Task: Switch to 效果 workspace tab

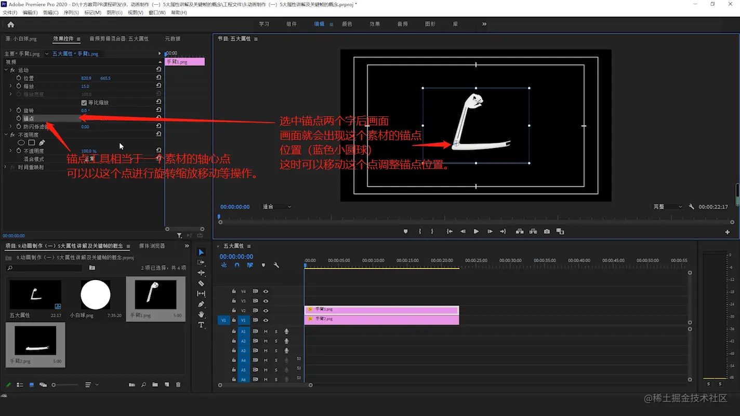Action: pos(375,24)
